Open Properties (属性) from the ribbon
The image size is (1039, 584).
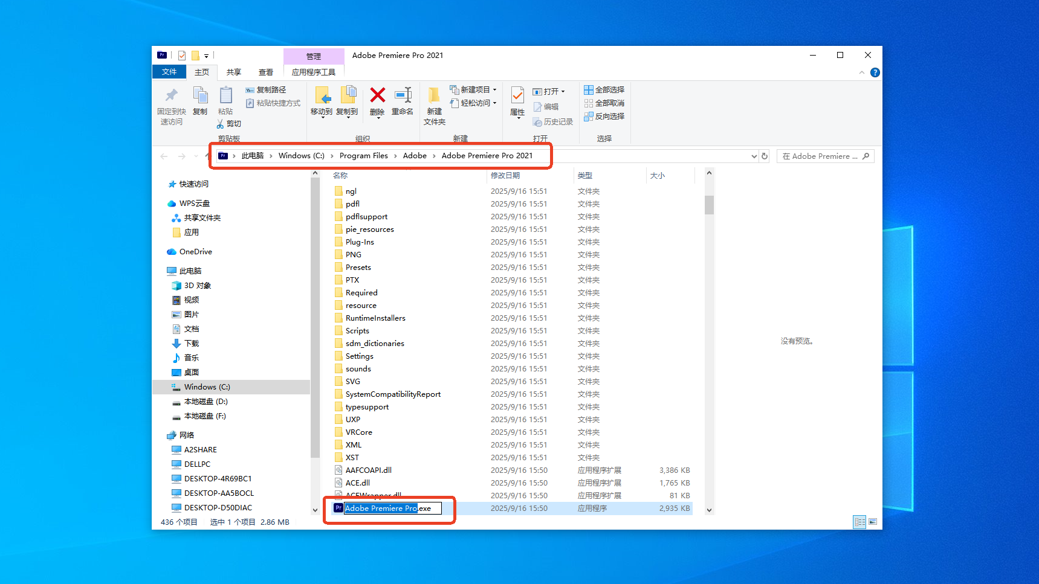click(517, 97)
